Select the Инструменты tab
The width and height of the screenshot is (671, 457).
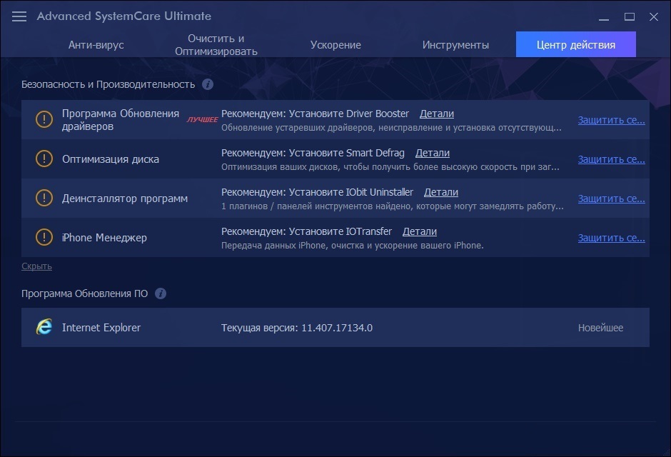tap(455, 45)
